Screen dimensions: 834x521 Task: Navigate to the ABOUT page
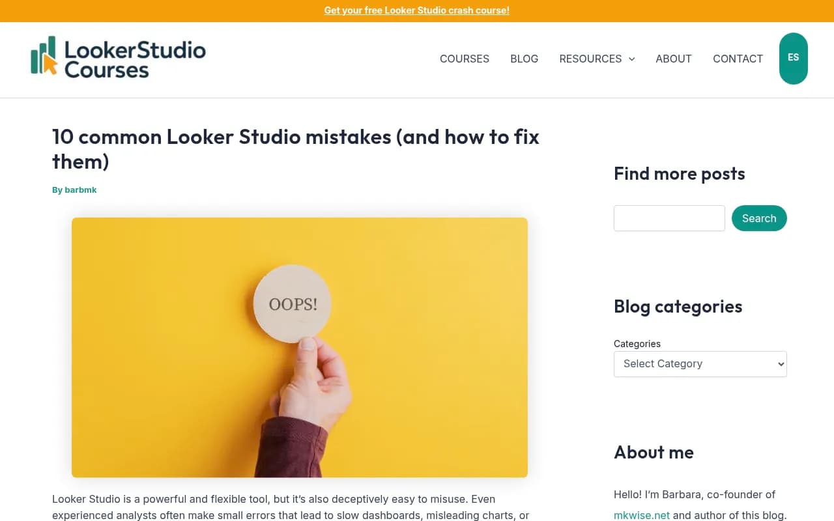point(674,59)
